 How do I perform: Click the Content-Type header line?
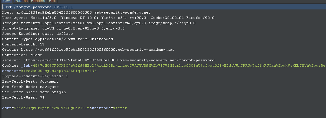58,39
